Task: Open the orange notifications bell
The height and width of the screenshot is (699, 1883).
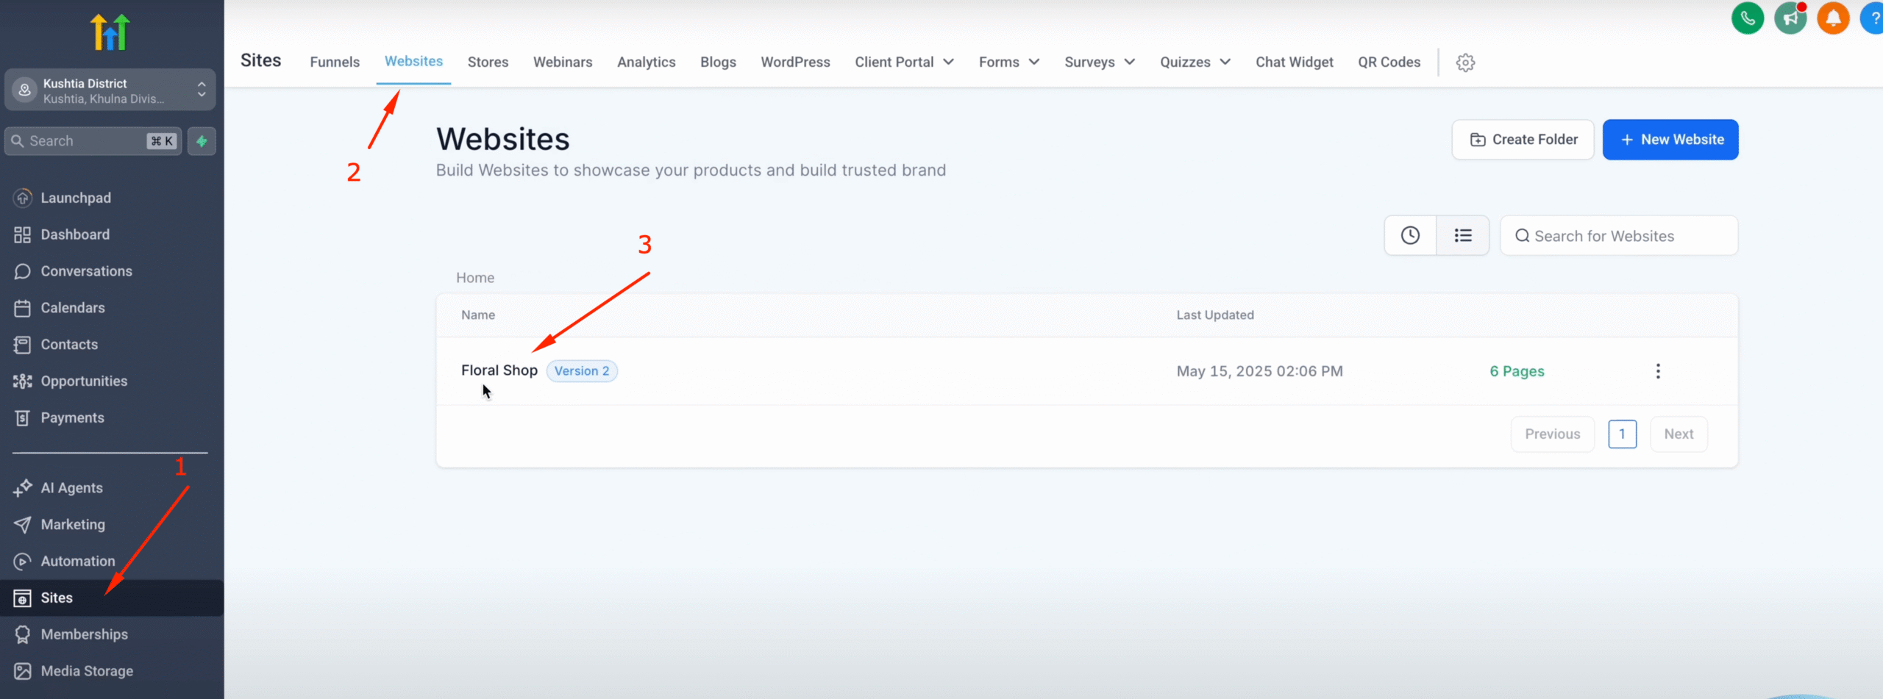Action: tap(1833, 18)
